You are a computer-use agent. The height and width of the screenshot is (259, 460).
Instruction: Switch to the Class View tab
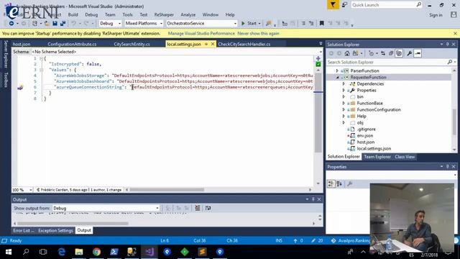coord(405,157)
